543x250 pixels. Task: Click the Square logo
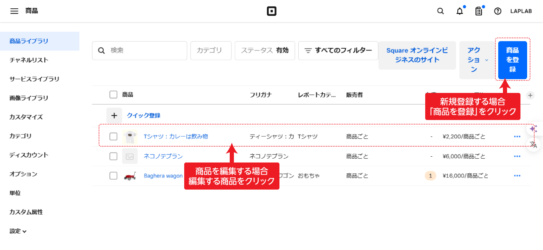[271, 11]
